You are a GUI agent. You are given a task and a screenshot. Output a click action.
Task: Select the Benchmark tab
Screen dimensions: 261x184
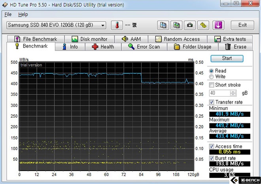point(31,46)
